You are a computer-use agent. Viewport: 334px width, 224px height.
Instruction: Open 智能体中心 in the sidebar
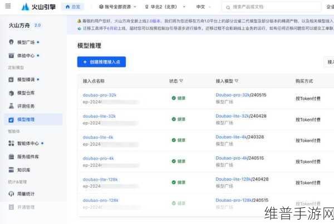pyautogui.click(x=28, y=143)
